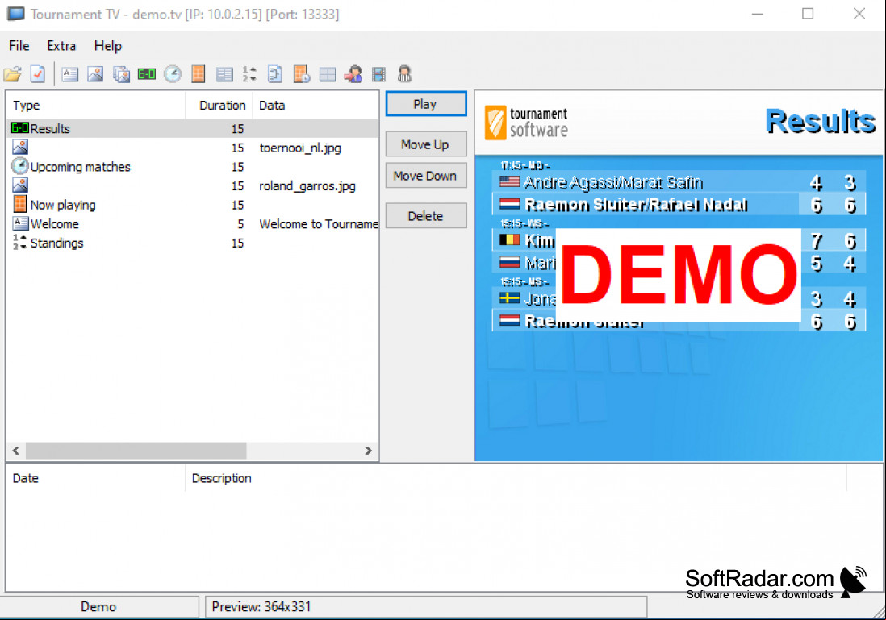Select the Standings row
Screen dimensions: 886x620
click(192, 243)
